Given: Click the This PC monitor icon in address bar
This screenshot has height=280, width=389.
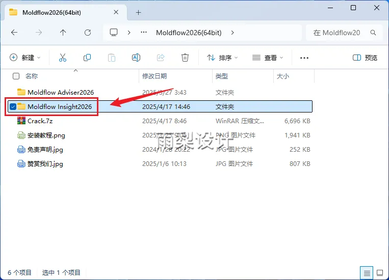Looking at the screenshot, I should [114, 33].
